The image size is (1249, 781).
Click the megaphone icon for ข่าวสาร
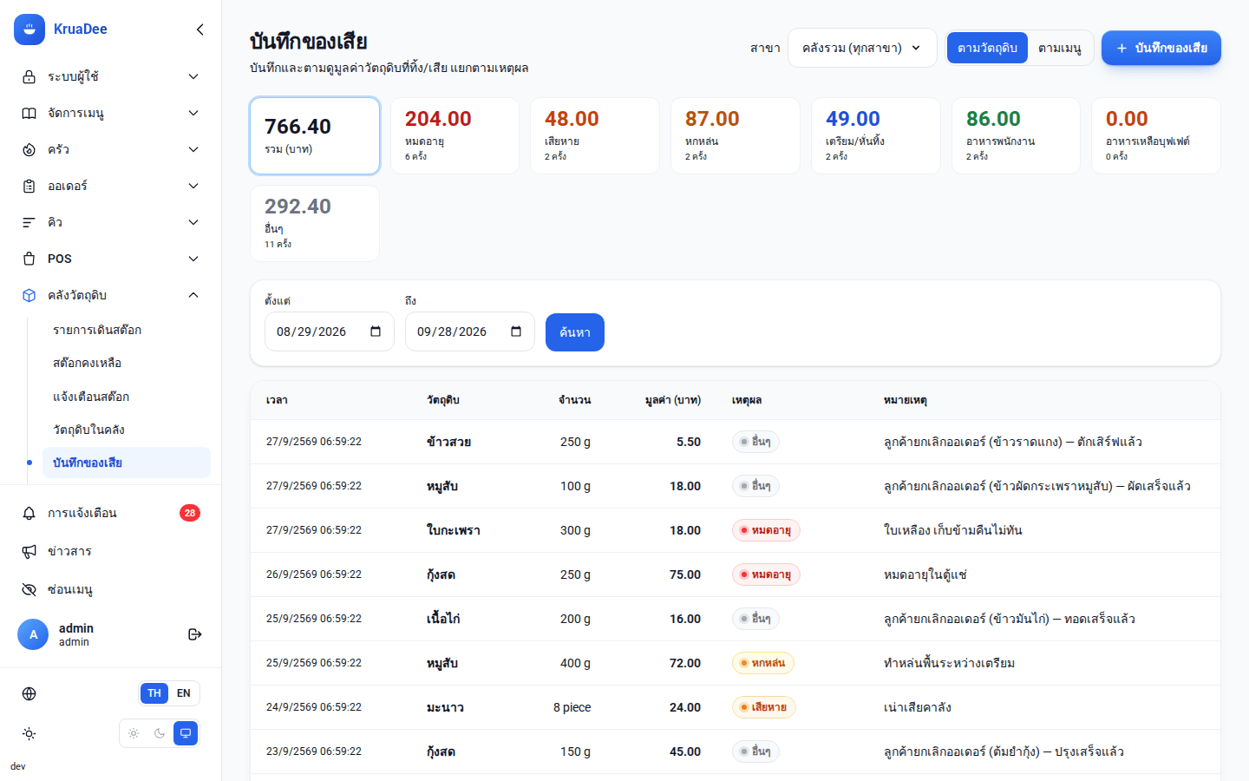tap(29, 551)
